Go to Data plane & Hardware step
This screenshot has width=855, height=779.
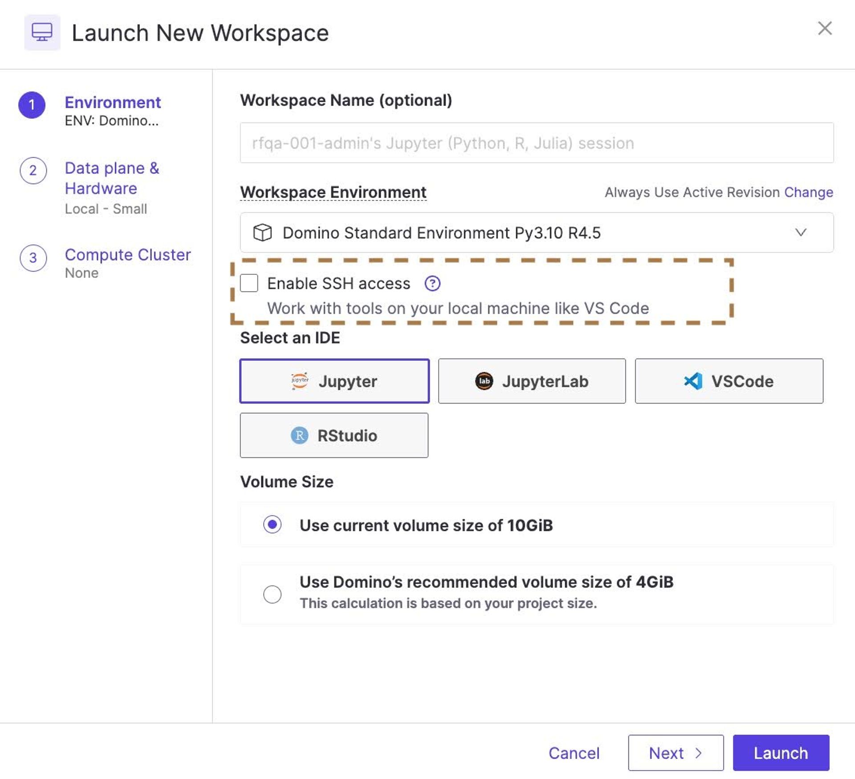[x=111, y=178]
